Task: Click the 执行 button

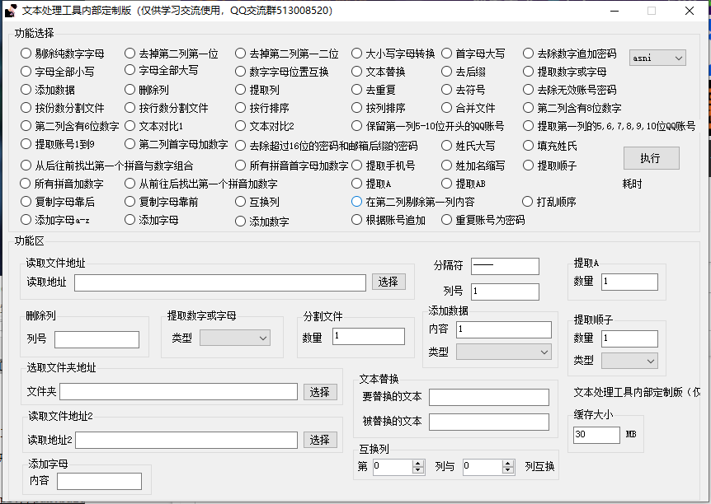Action: tap(651, 158)
